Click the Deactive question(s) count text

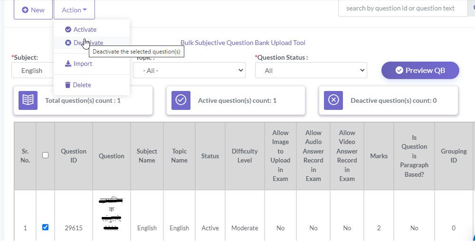tap(394, 100)
